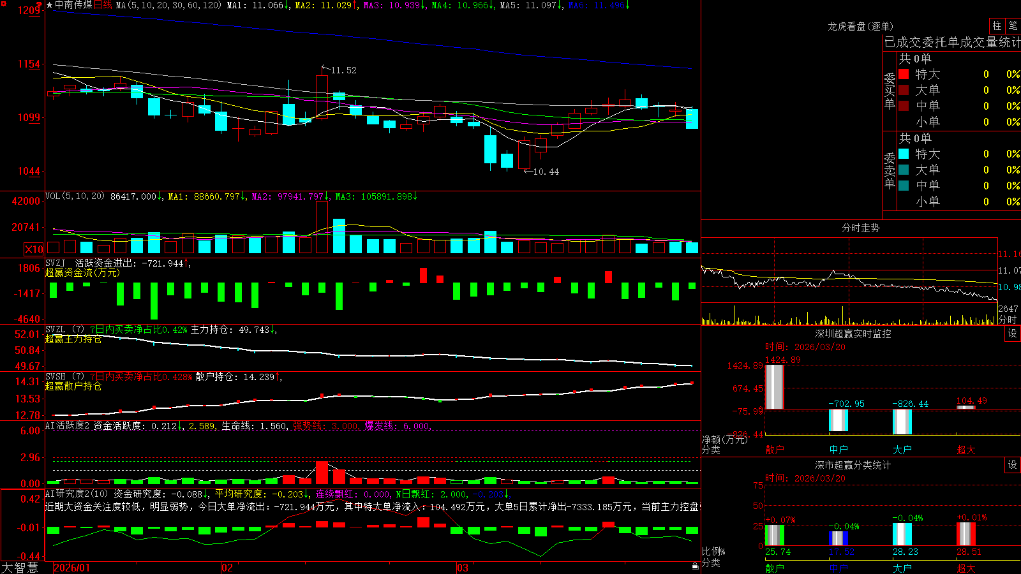Click the 25.74 散户 bar in 分类统计 chart
Image resolution: width=1021 pixels, height=574 pixels.
pyautogui.click(x=774, y=535)
